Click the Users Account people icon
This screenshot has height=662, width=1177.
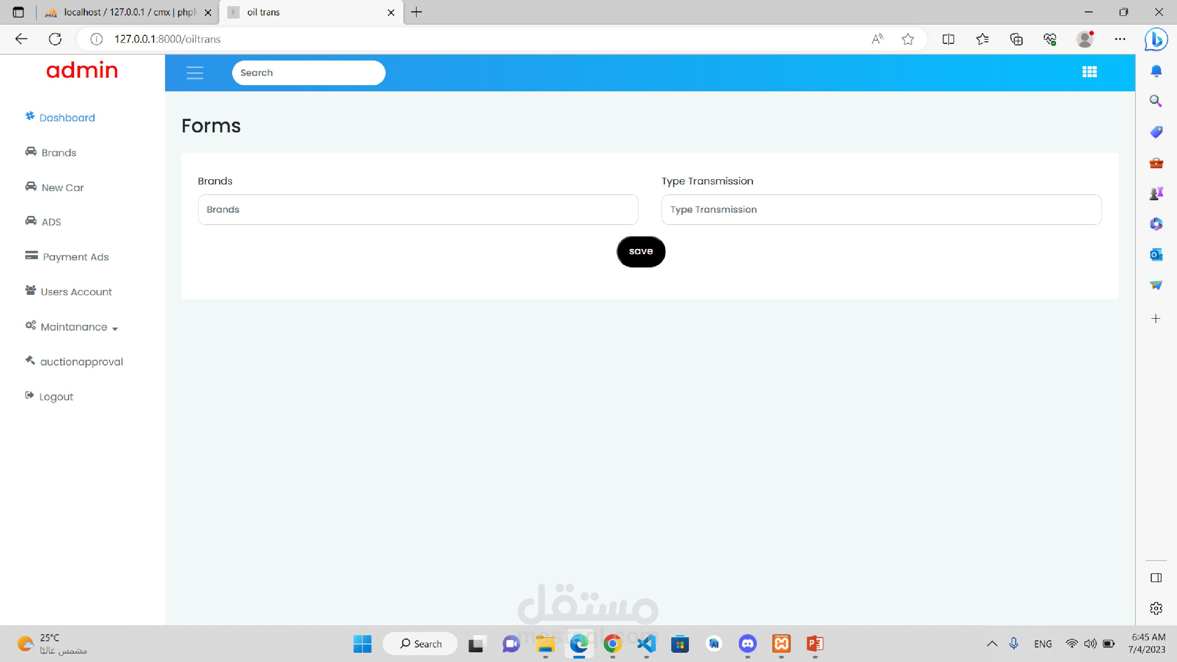pyautogui.click(x=30, y=290)
